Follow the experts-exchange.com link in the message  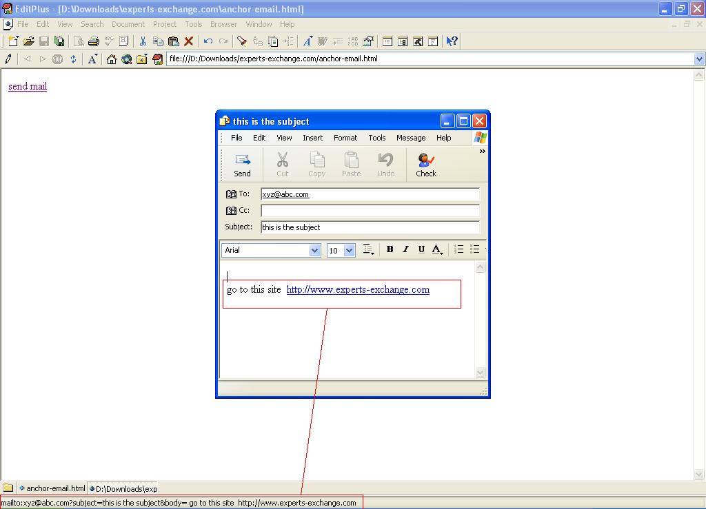tap(357, 289)
